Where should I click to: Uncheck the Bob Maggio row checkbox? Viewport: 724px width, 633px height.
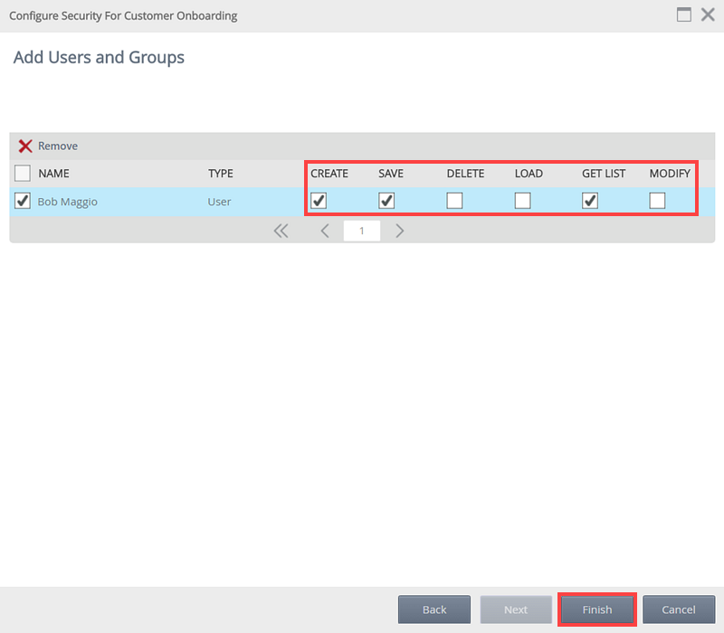23,201
